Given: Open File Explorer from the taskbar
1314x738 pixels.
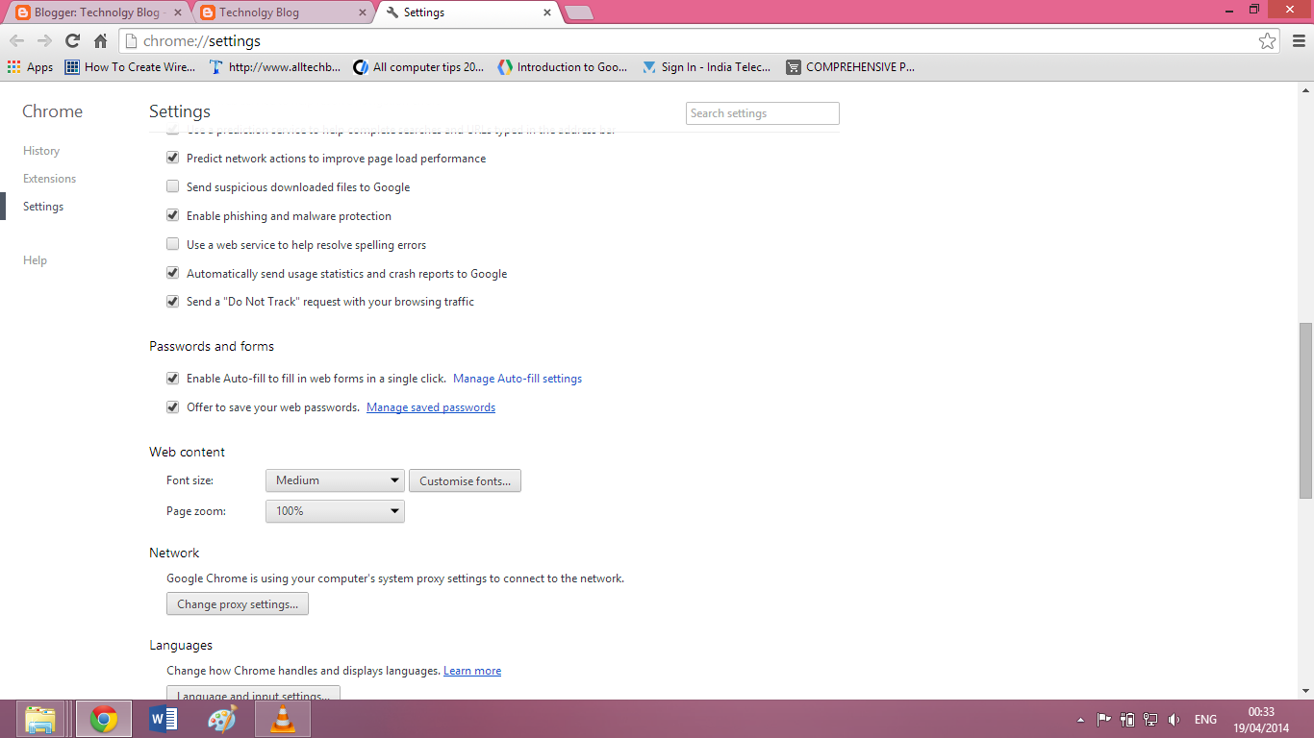Looking at the screenshot, I should coord(40,719).
